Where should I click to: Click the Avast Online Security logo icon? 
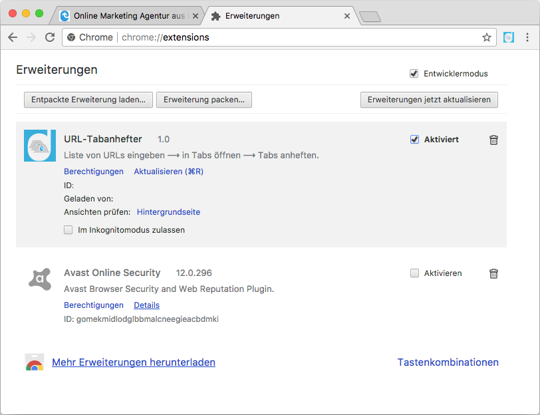click(x=40, y=278)
